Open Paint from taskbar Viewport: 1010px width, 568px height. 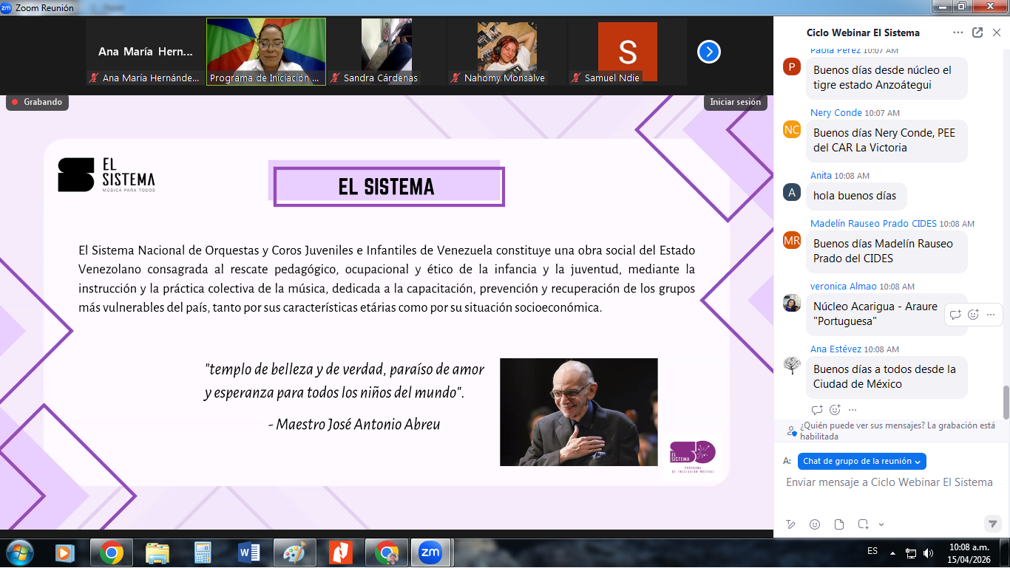(294, 552)
